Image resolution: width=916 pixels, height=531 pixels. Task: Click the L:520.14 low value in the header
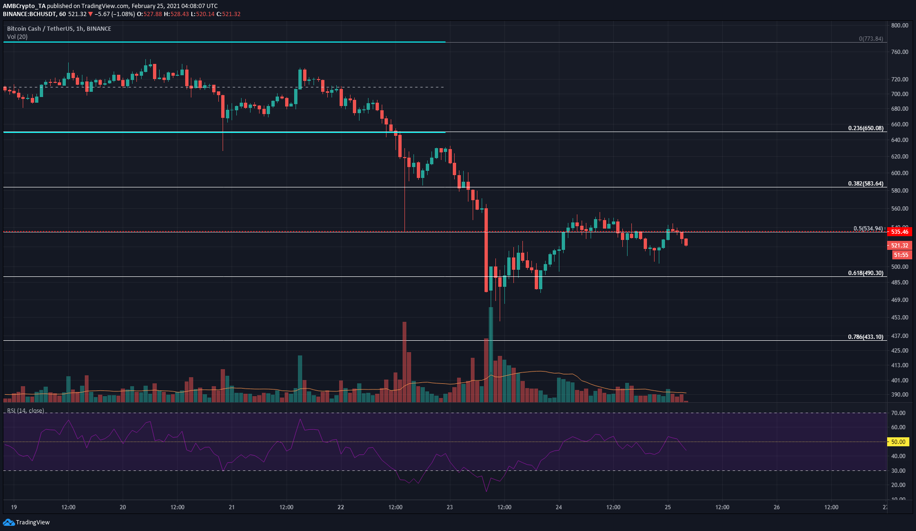click(203, 14)
